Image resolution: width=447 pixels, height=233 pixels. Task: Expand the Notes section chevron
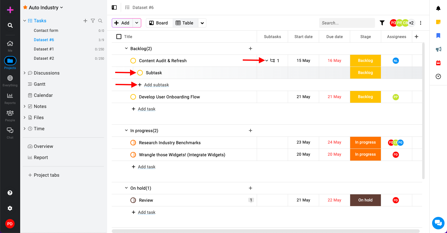25,106
